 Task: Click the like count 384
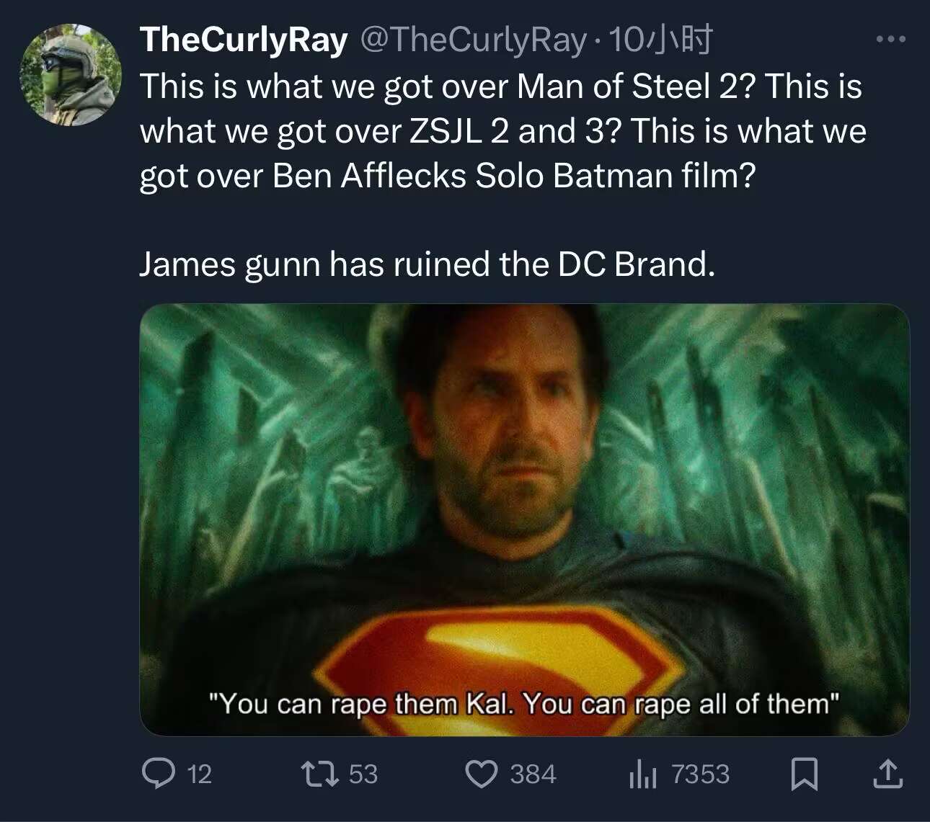533,774
